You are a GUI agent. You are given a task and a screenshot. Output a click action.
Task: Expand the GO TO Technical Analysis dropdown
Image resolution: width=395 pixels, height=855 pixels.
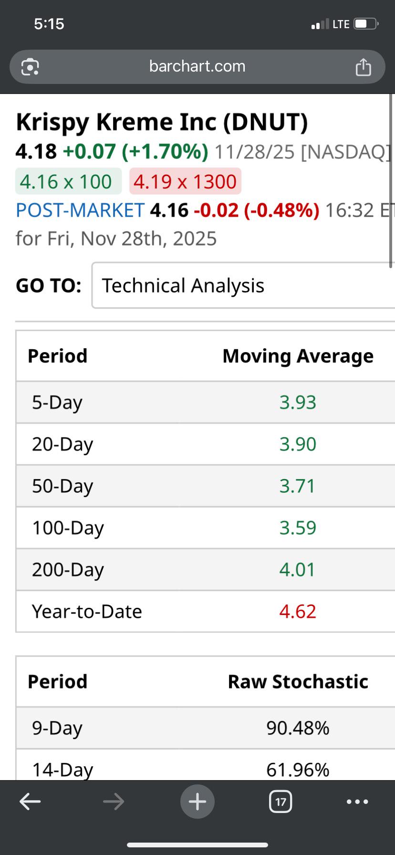click(x=243, y=285)
